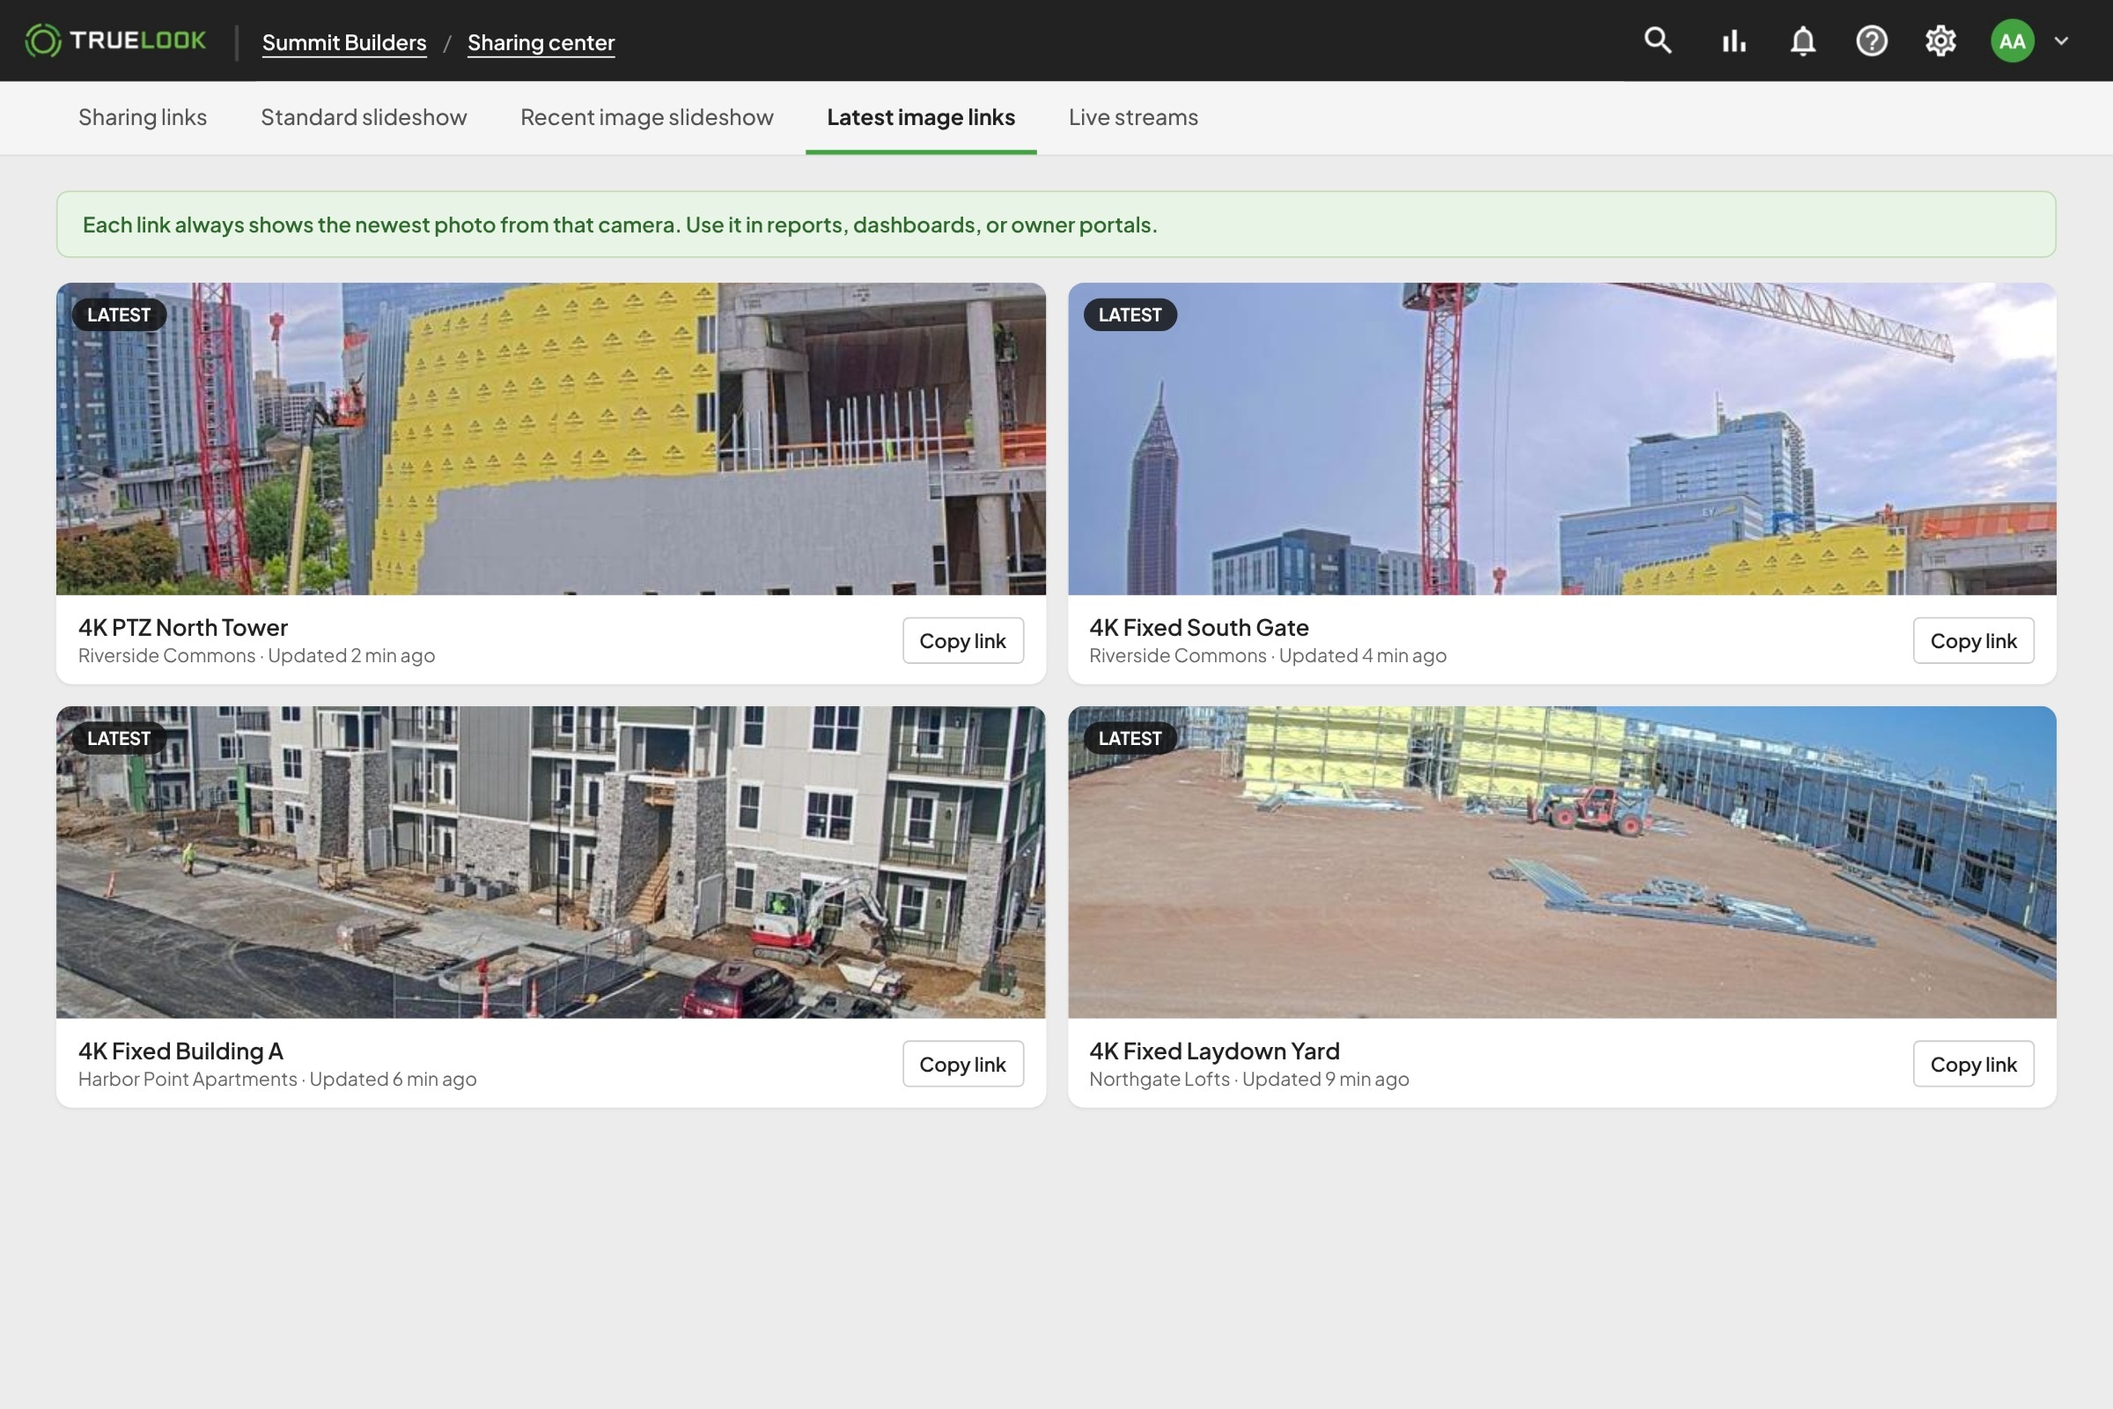Switch to Live streams tab

pos(1133,117)
